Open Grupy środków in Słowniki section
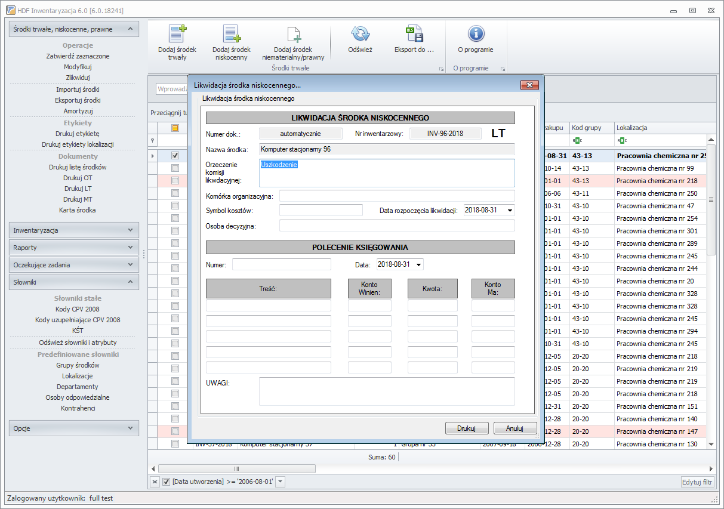 point(78,365)
